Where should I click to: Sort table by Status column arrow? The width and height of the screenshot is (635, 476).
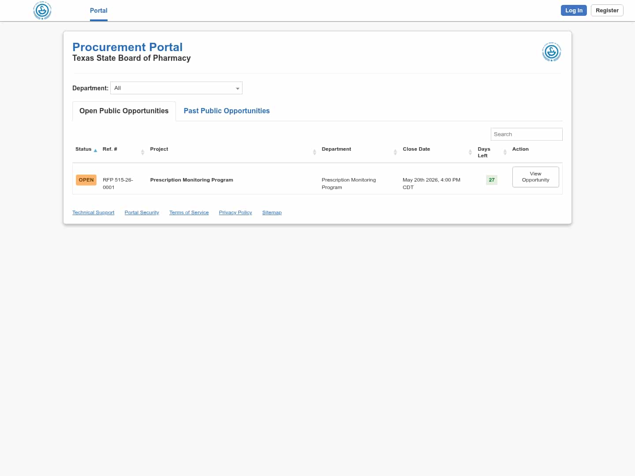95,150
